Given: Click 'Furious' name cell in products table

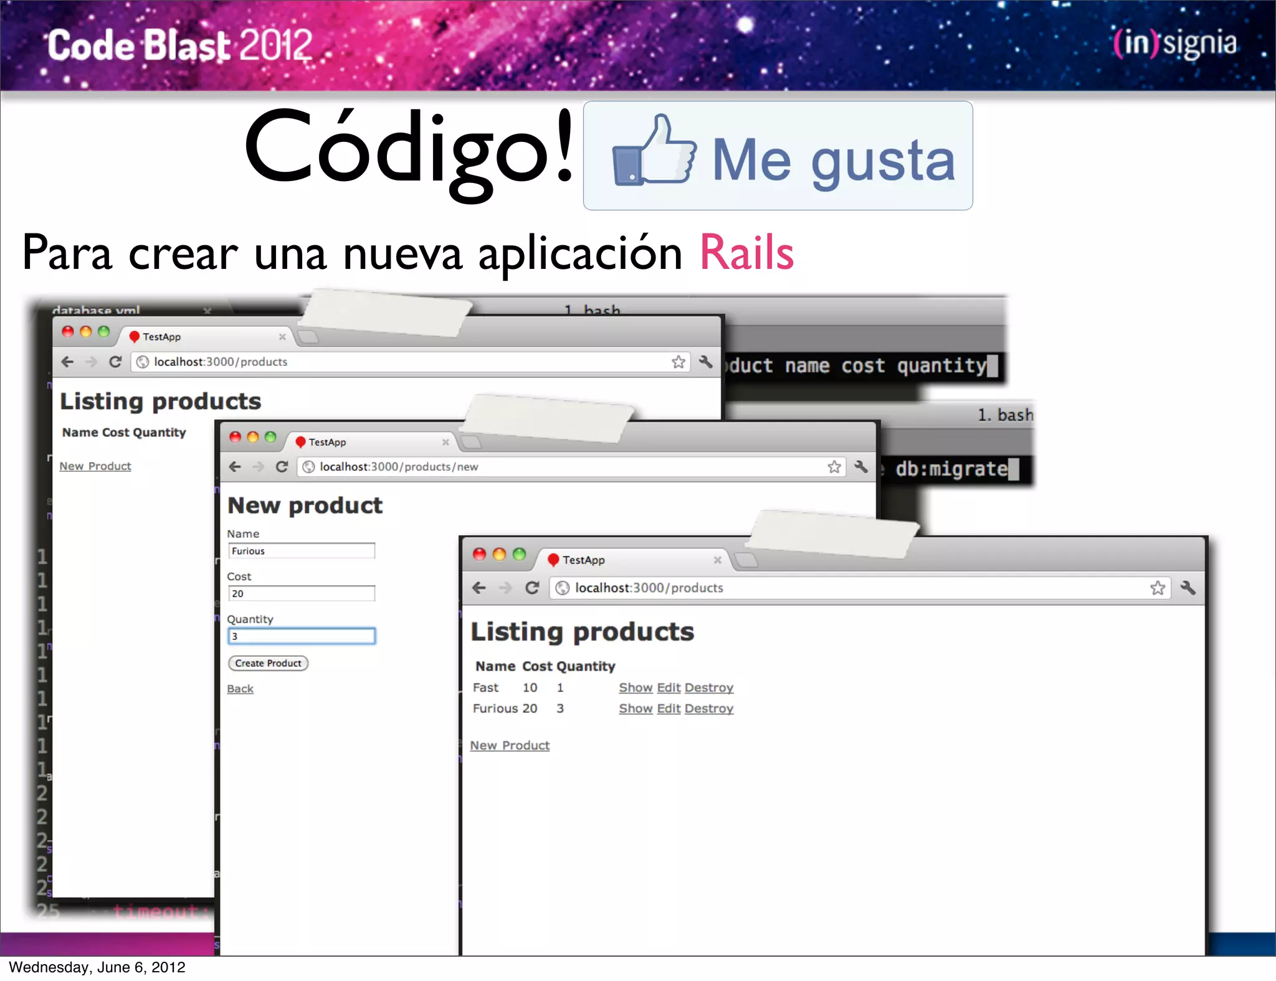Looking at the screenshot, I should (x=495, y=708).
